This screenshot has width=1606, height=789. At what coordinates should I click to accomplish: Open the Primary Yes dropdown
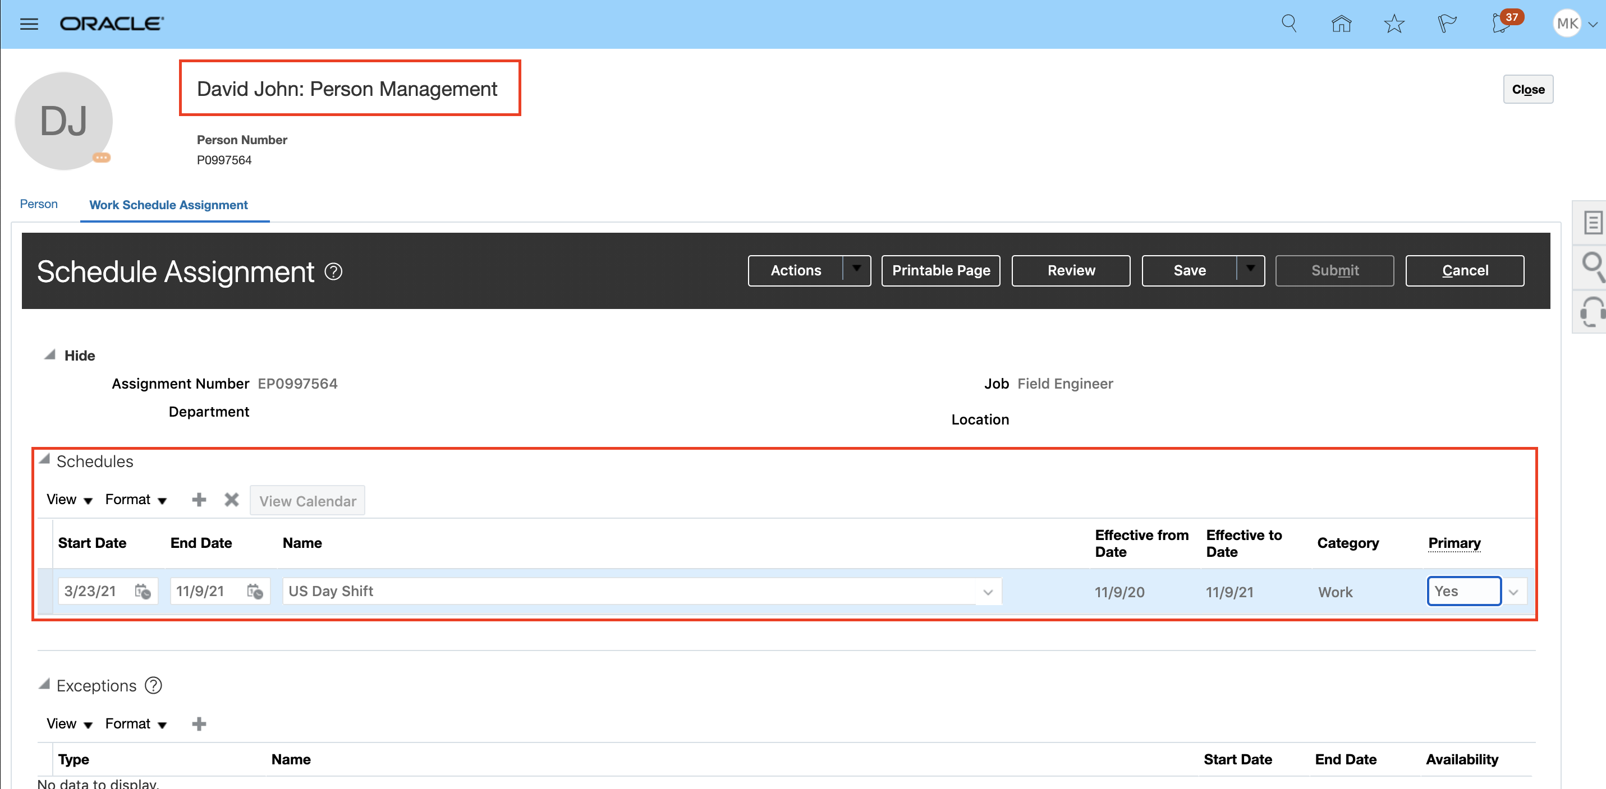1513,592
